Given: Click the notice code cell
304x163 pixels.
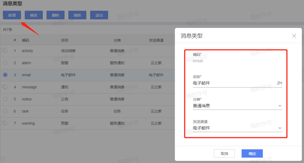Looking at the screenshot, I should (27, 99).
